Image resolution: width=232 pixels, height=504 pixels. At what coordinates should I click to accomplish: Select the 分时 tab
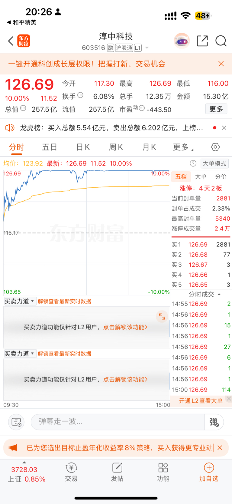(17, 147)
